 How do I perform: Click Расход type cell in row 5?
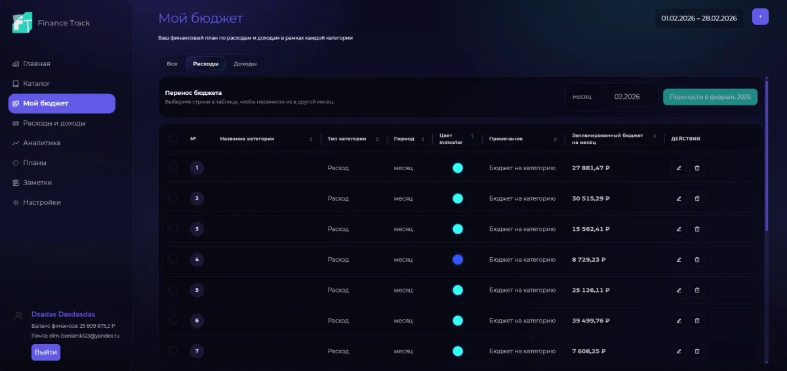[338, 290]
